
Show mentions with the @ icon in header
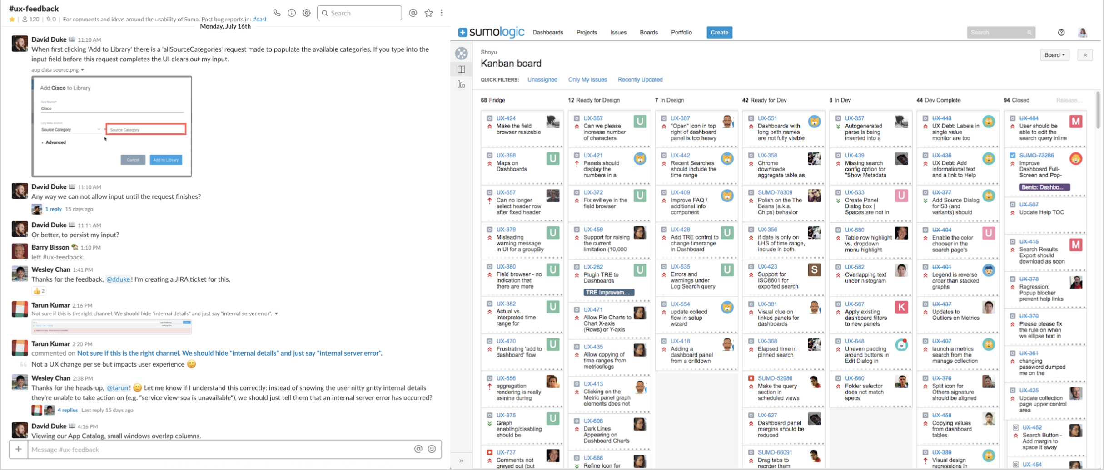[x=413, y=13]
